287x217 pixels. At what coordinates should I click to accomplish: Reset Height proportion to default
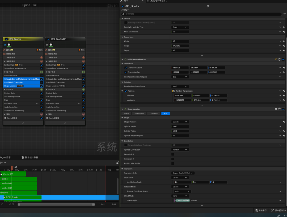(x=284, y=46)
